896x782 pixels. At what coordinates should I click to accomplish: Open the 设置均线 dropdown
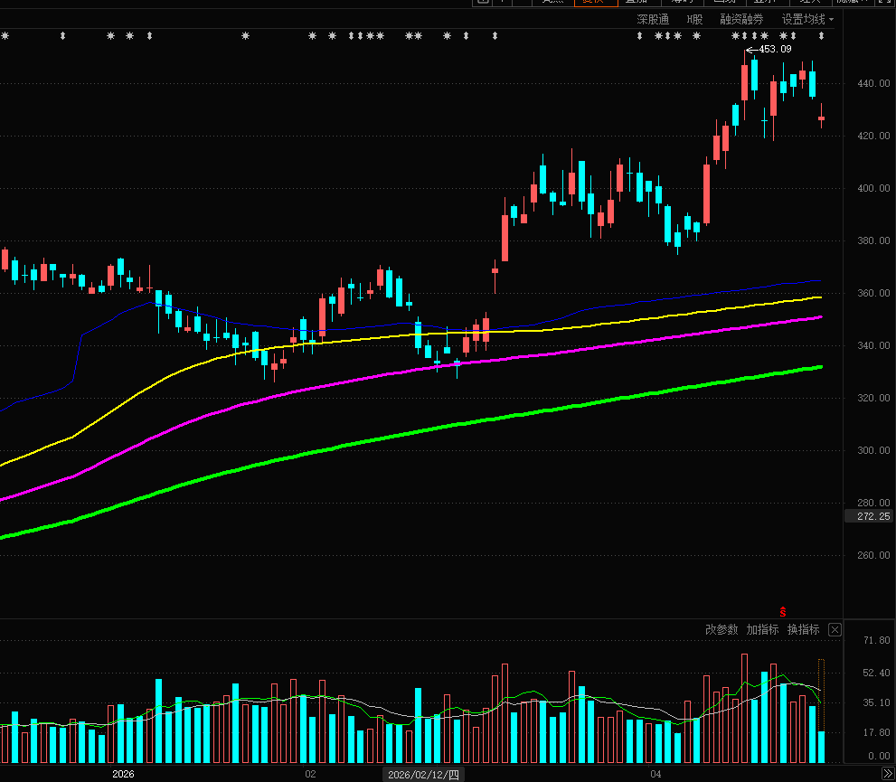803,19
